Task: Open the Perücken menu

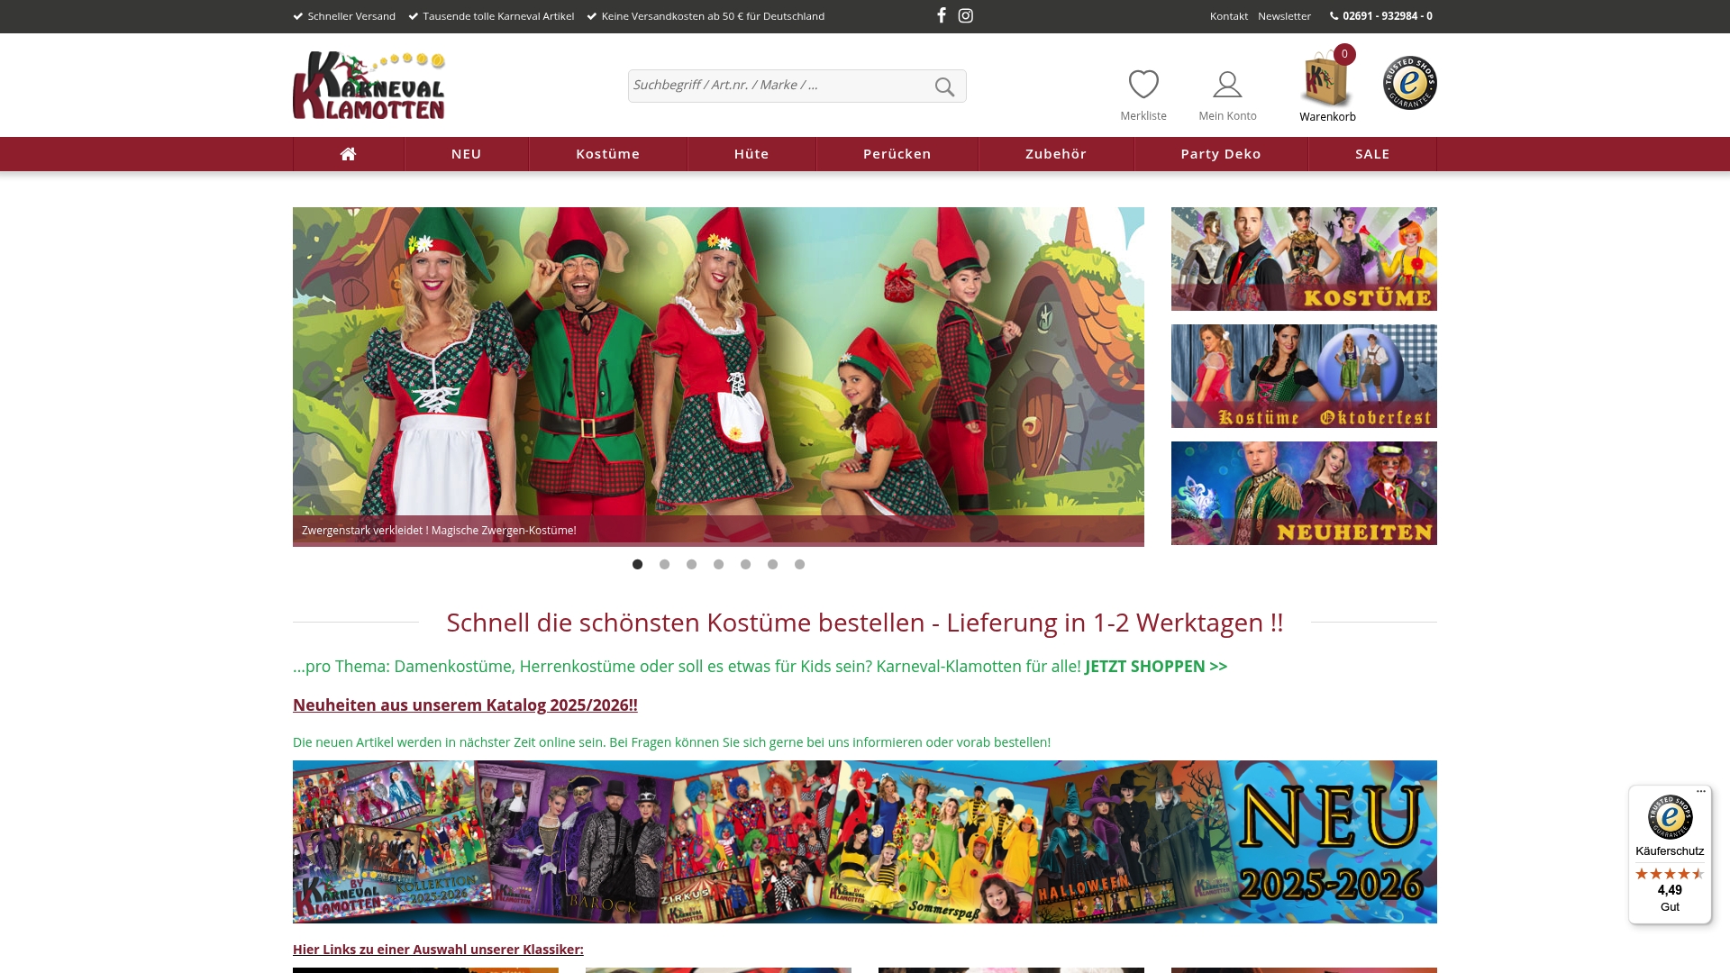Action: (897, 154)
